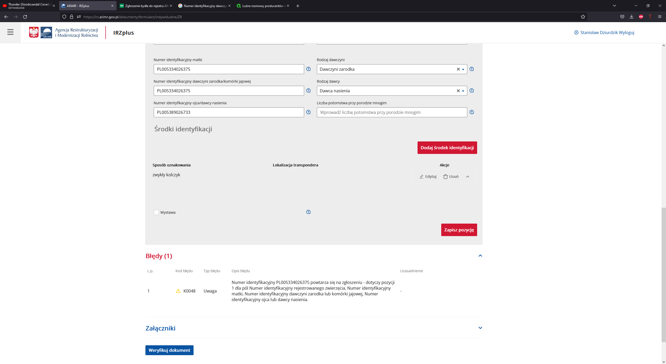This screenshot has height=364, width=666.
Task: Open Firefox downloads panel
Action: click(631, 17)
